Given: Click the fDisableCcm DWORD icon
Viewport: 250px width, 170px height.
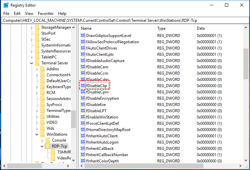Looking at the screenshot, I should tap(83, 73).
